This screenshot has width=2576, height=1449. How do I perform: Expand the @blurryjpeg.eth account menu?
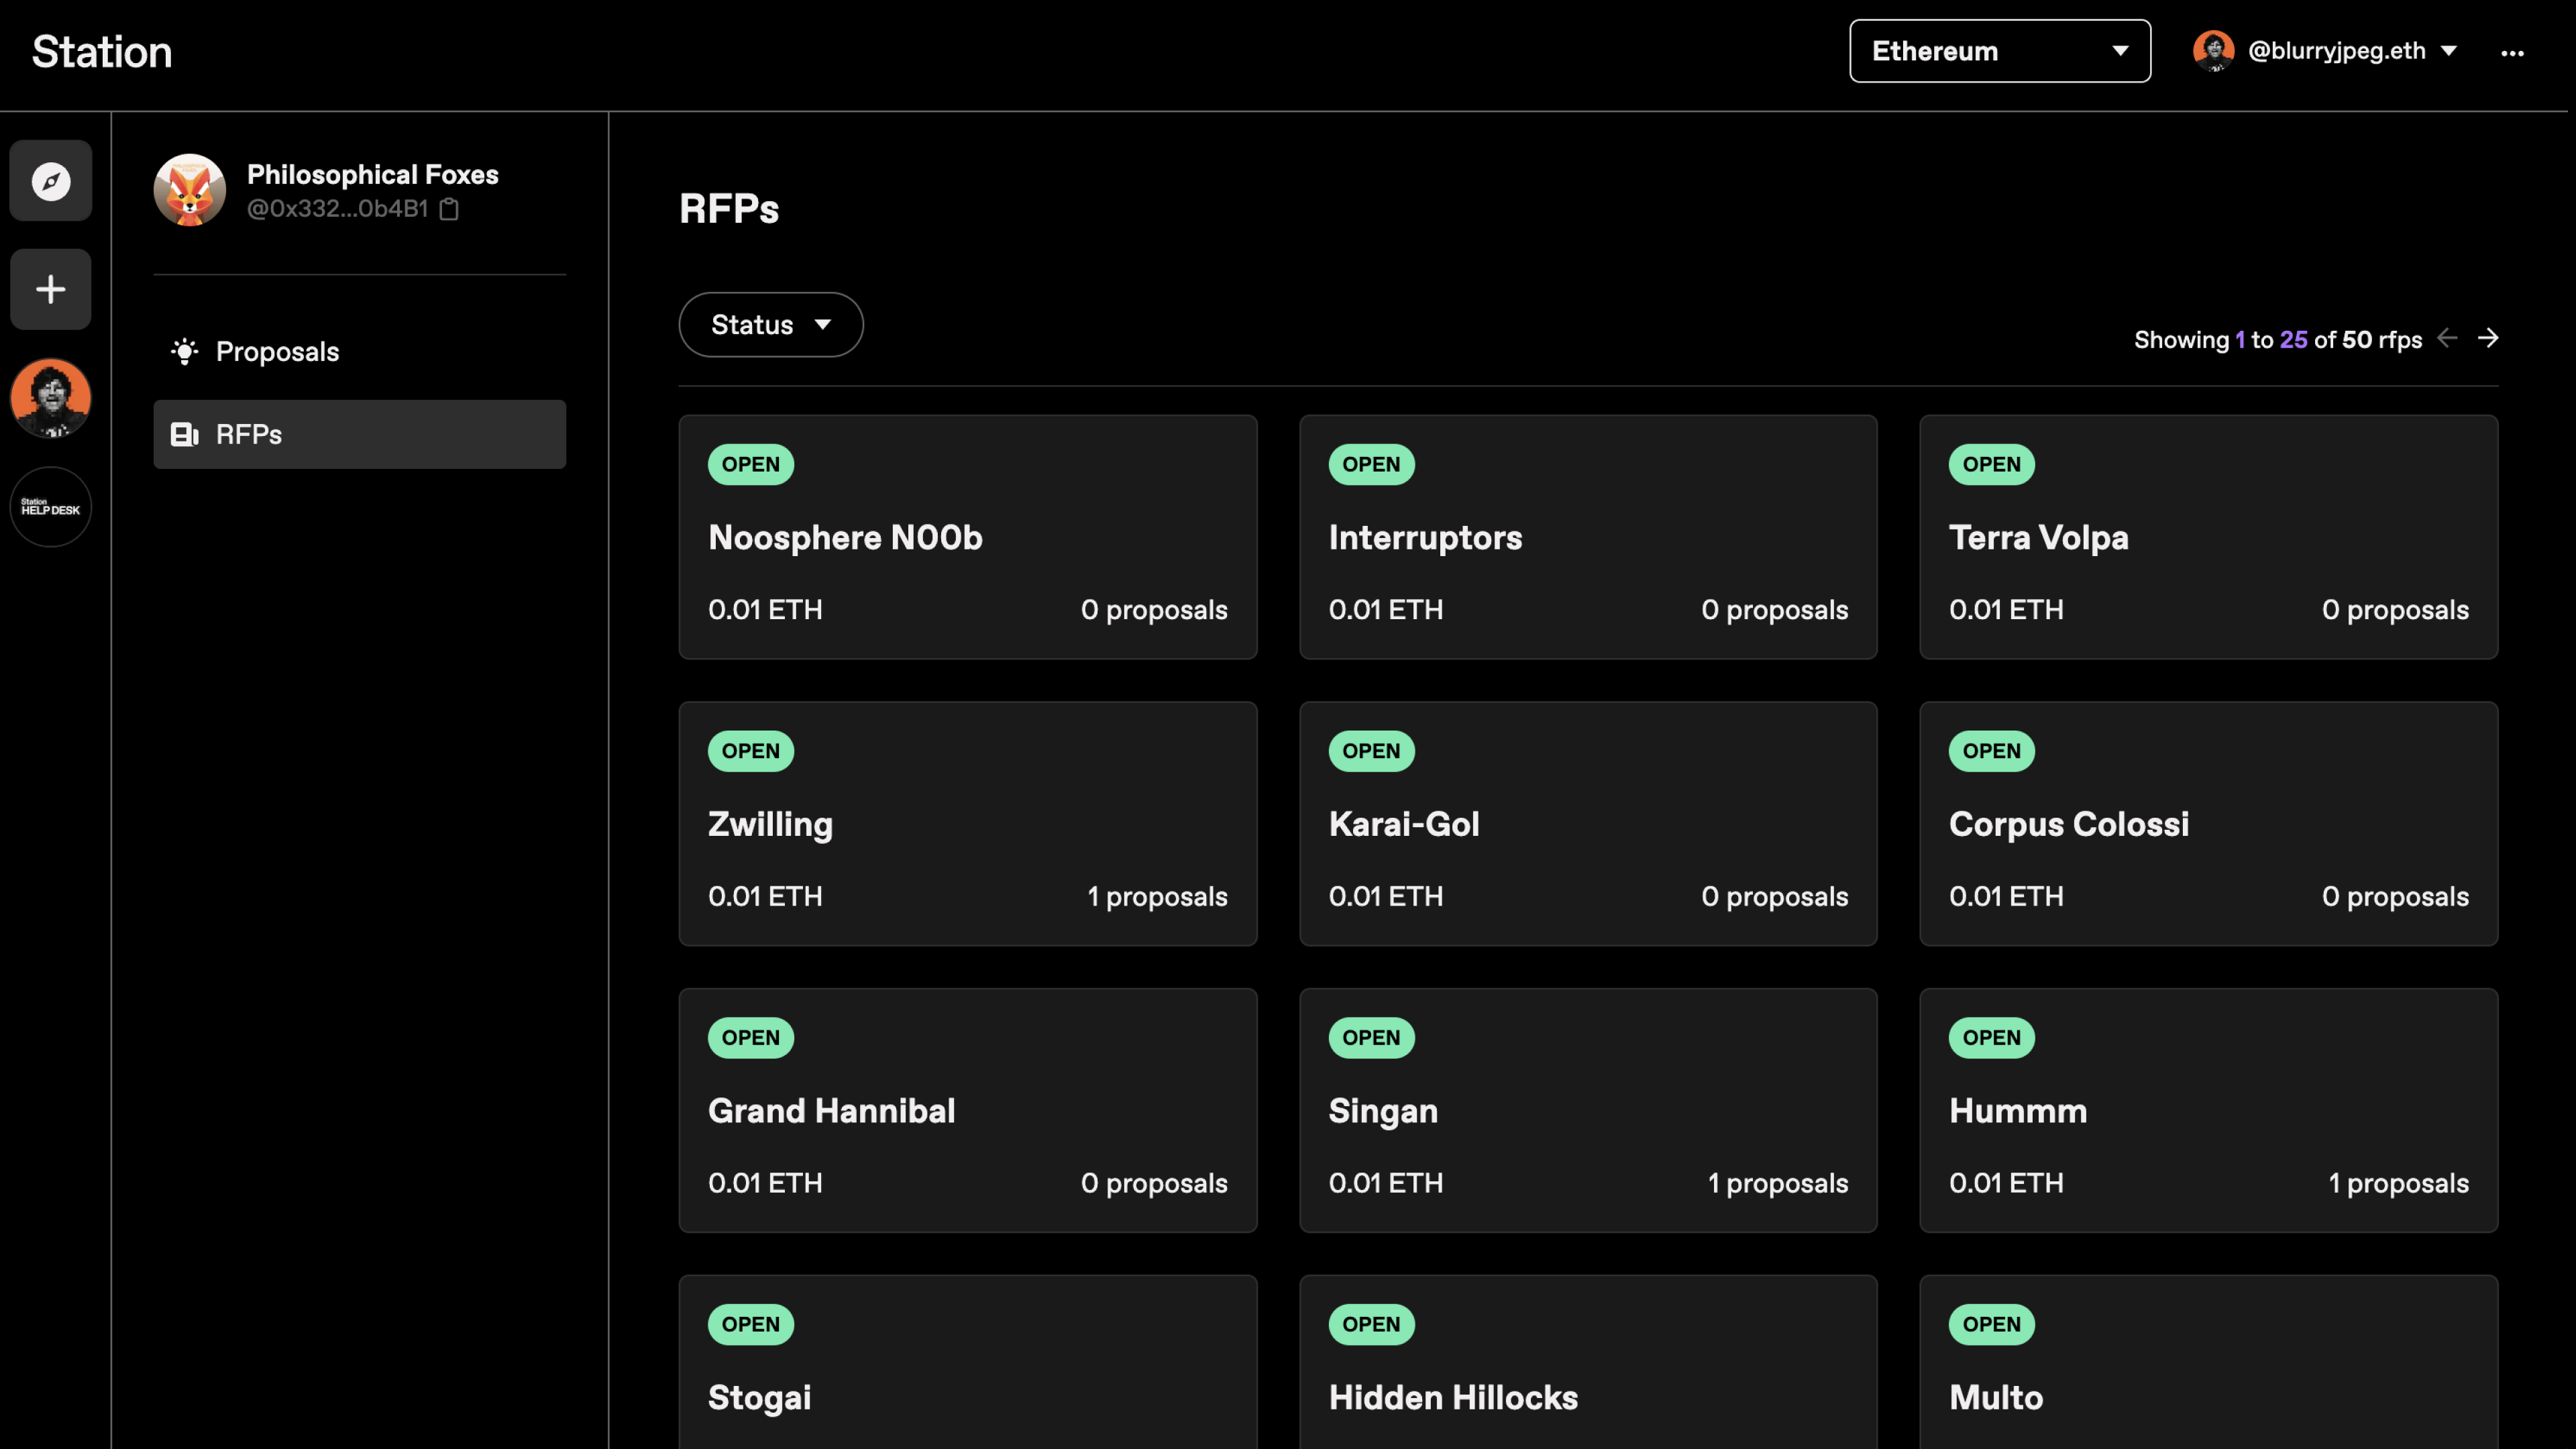click(2325, 51)
